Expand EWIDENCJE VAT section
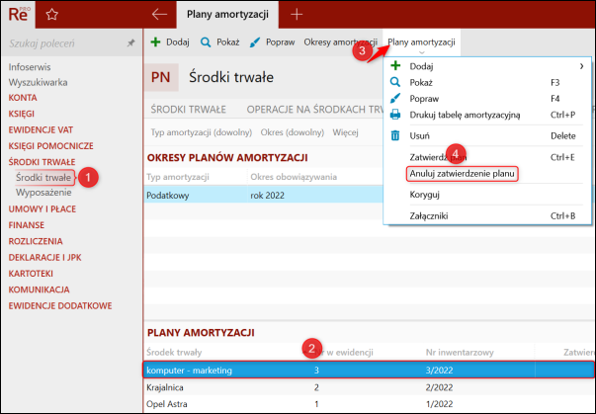 pos(41,129)
